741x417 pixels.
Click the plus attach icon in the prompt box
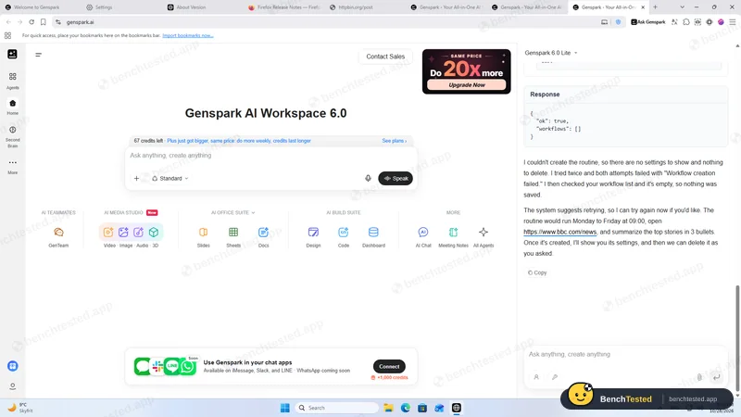(x=136, y=178)
